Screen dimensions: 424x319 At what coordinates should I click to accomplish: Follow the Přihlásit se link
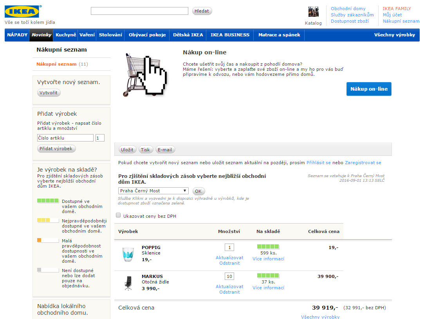(319, 163)
